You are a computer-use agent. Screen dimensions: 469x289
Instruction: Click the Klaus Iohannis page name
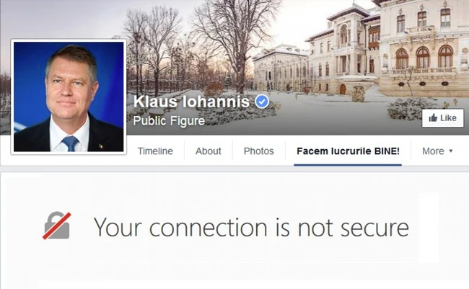point(191,102)
